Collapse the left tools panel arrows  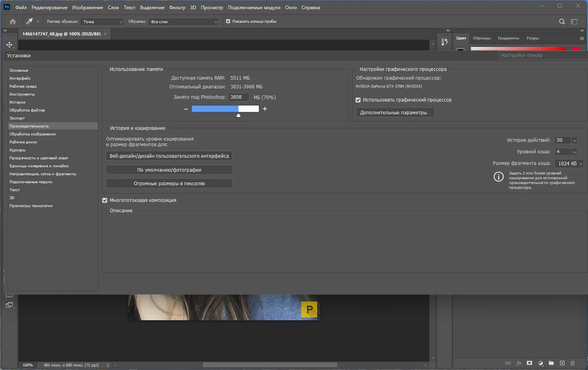click(5, 30)
